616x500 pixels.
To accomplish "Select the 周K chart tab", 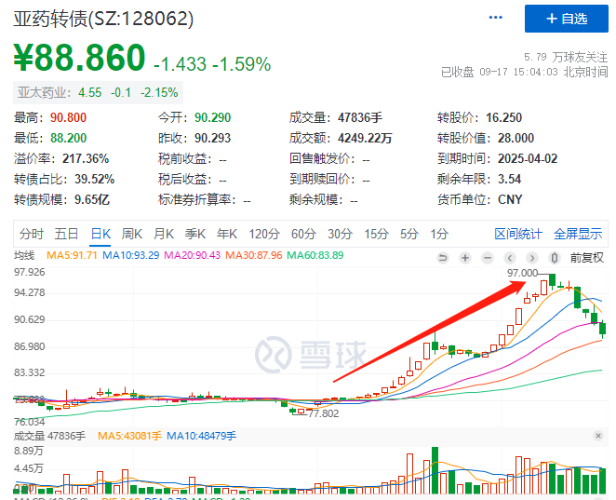I will click(x=131, y=234).
